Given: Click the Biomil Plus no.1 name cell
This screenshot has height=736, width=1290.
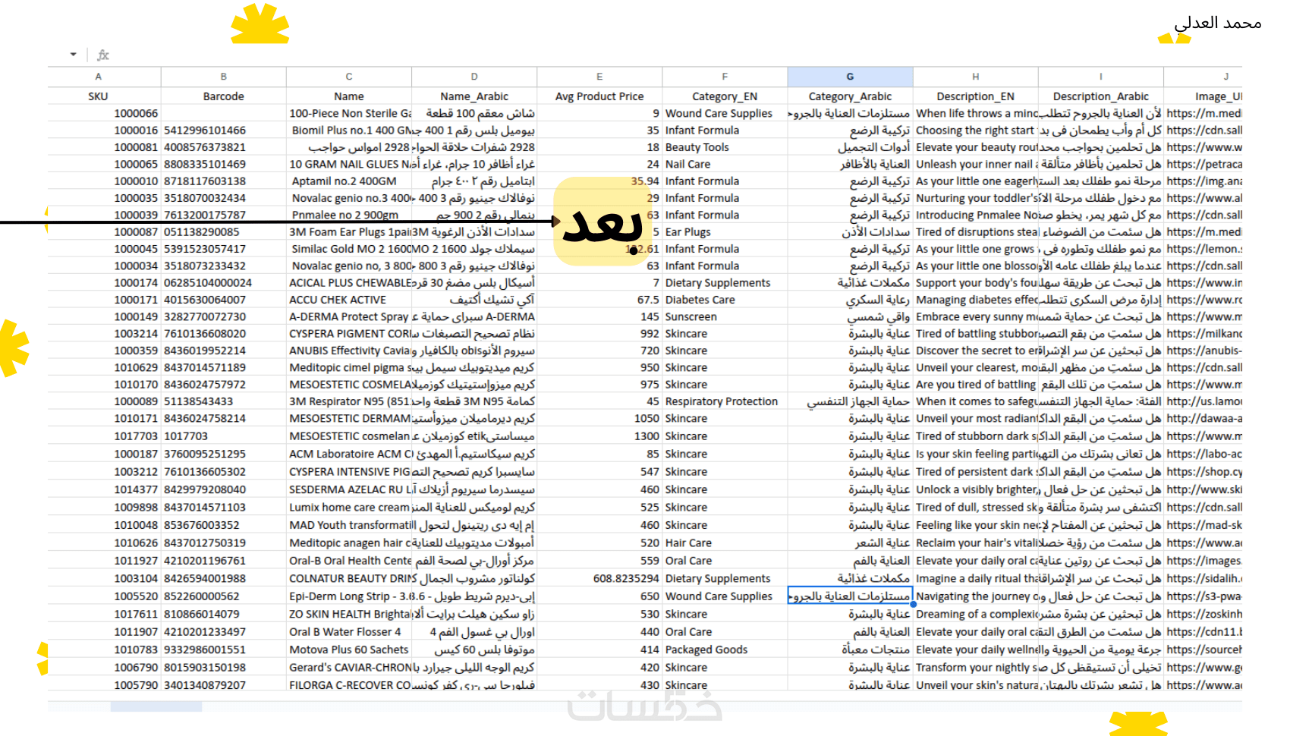Looking at the screenshot, I should (349, 131).
